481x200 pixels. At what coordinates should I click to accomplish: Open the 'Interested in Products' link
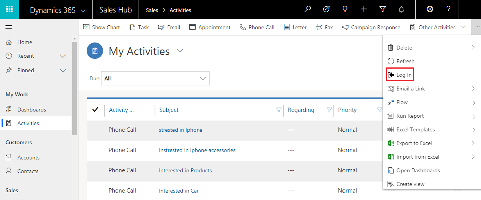pos(185,170)
